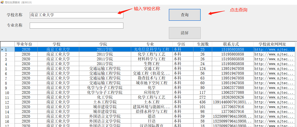The height and width of the screenshot is (127, 297).
Task: Select the 生源数 cell showing 63
Action: [x=202, y=78]
